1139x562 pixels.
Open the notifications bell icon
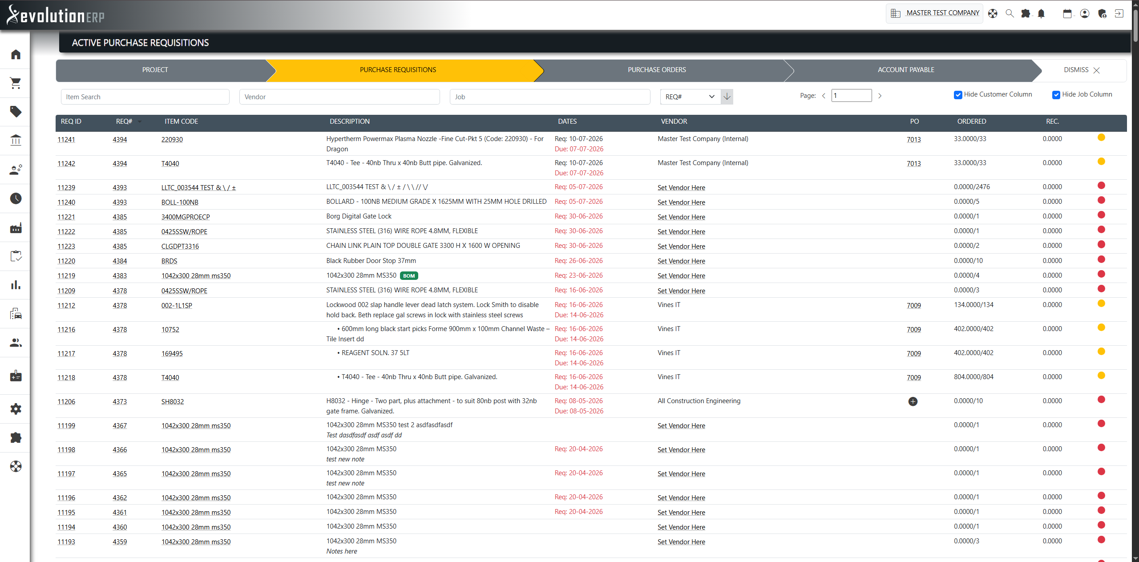1041,13
